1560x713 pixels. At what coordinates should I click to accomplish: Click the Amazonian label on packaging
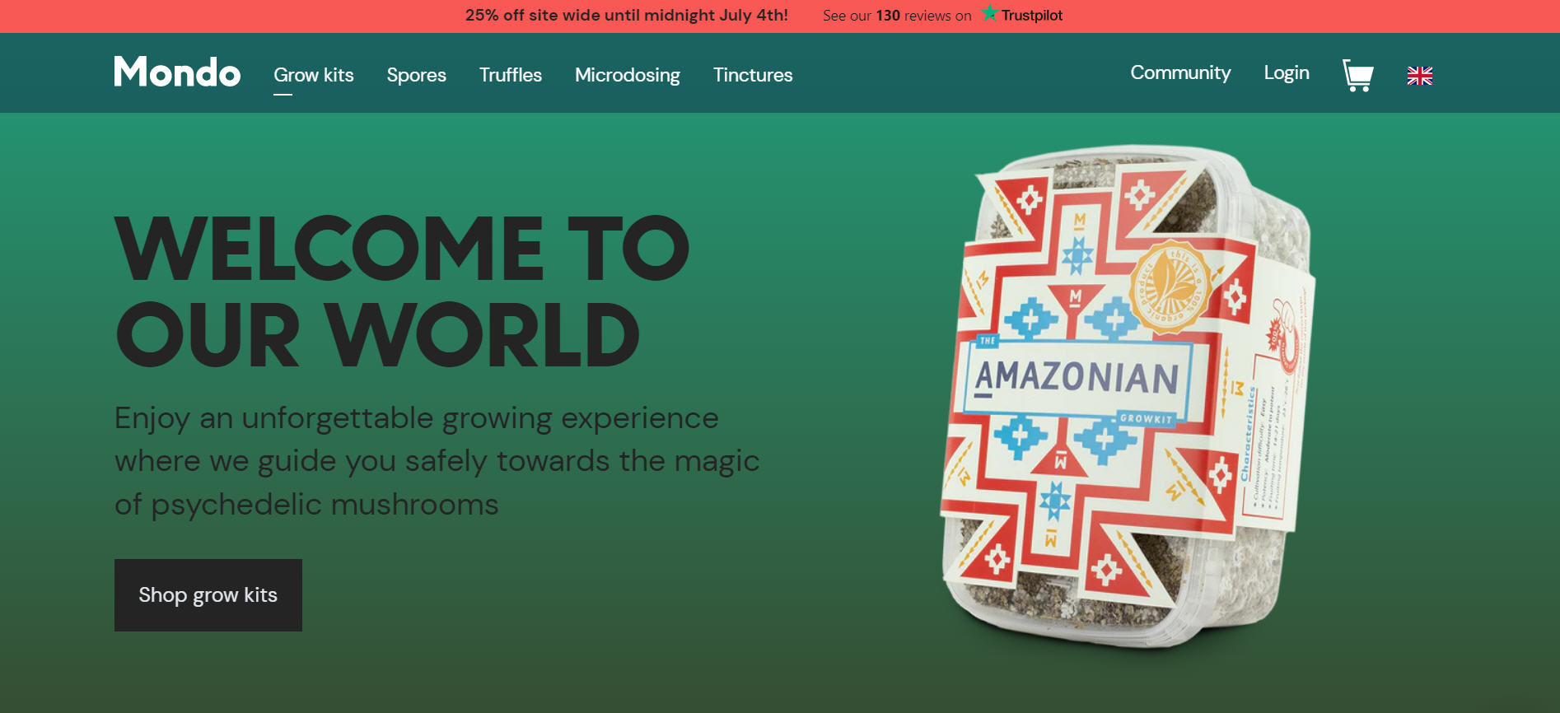(x=1077, y=377)
